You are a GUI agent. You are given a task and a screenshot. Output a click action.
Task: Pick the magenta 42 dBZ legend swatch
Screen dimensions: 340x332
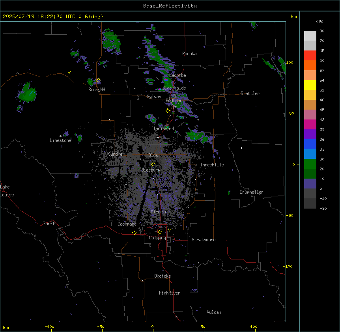tap(310, 124)
